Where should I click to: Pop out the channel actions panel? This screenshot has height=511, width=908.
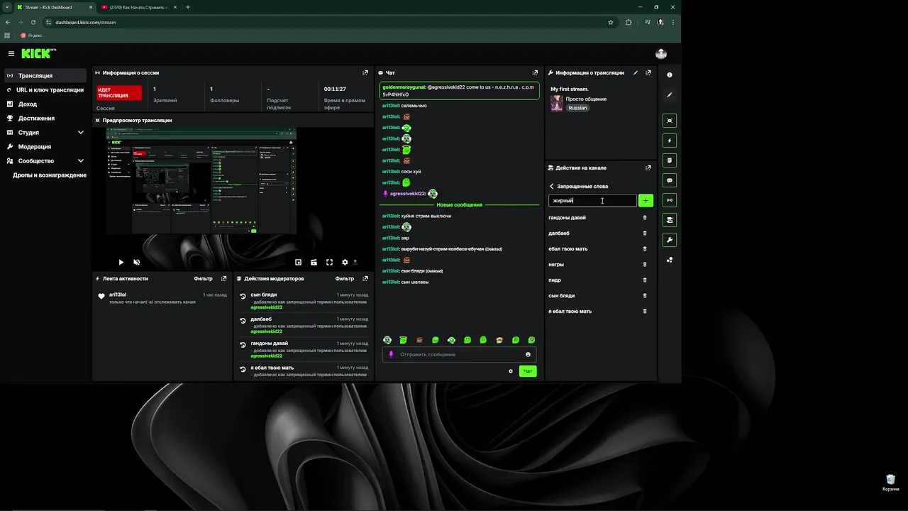648,168
